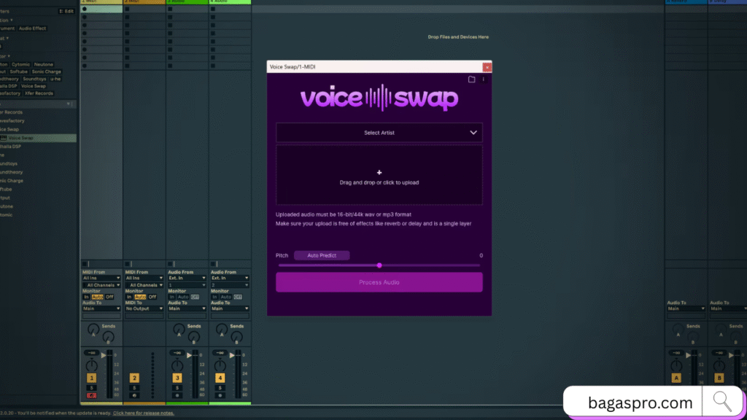
Task: Open the Audio To Main dropdown on track 3
Action: [x=186, y=308]
